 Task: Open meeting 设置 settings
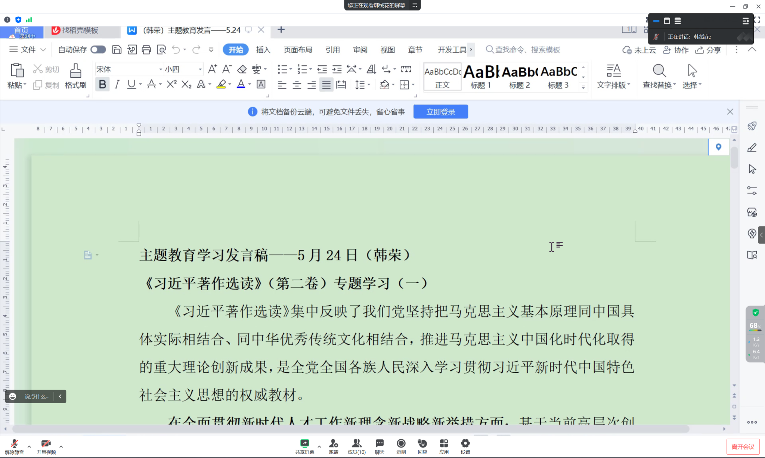pos(465,446)
